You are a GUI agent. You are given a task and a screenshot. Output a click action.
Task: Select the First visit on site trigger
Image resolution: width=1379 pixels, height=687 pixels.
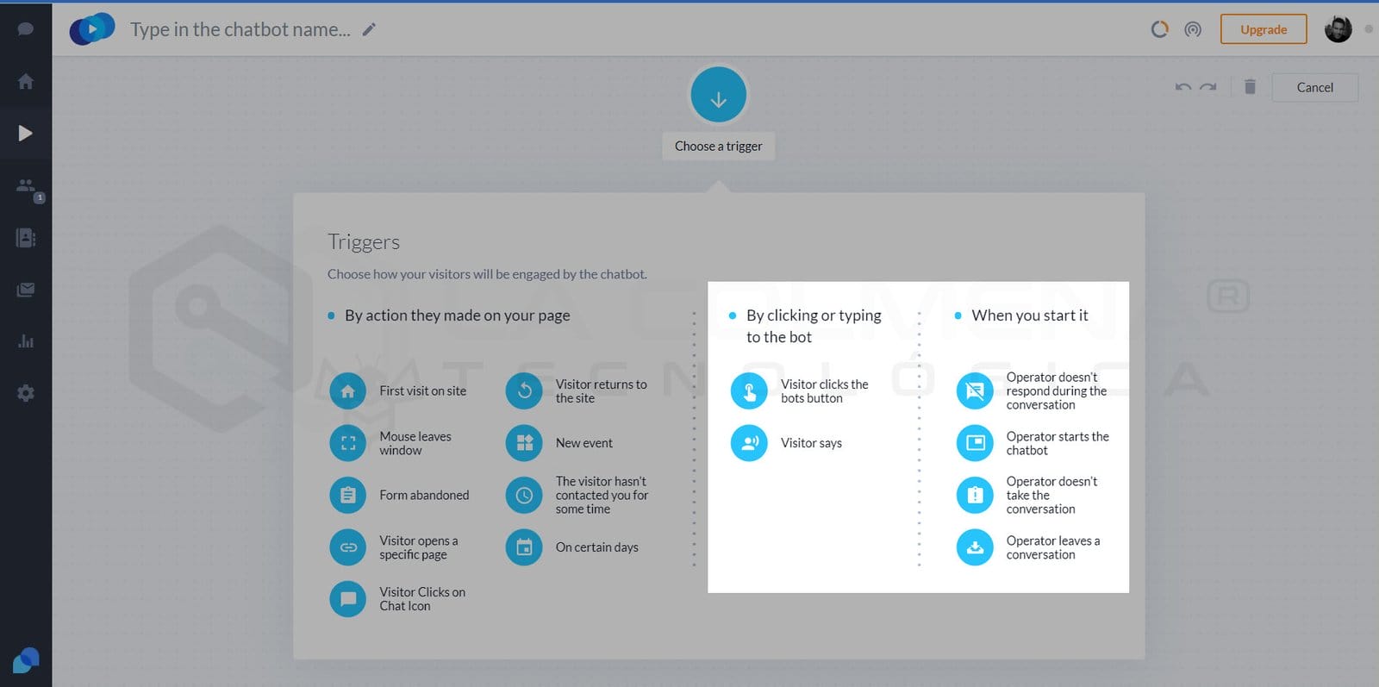[398, 391]
